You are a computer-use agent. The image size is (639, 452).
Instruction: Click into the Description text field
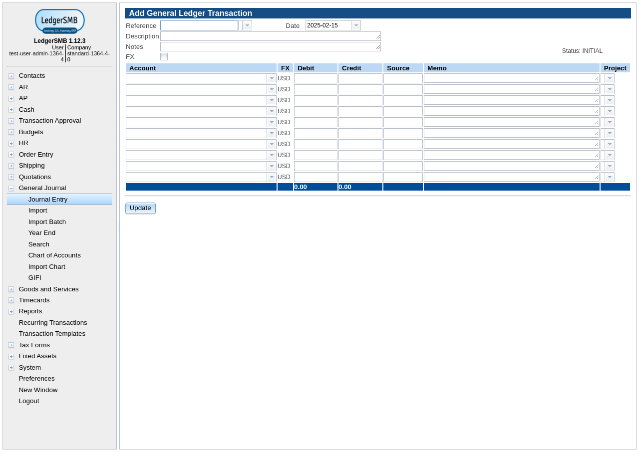(x=270, y=36)
